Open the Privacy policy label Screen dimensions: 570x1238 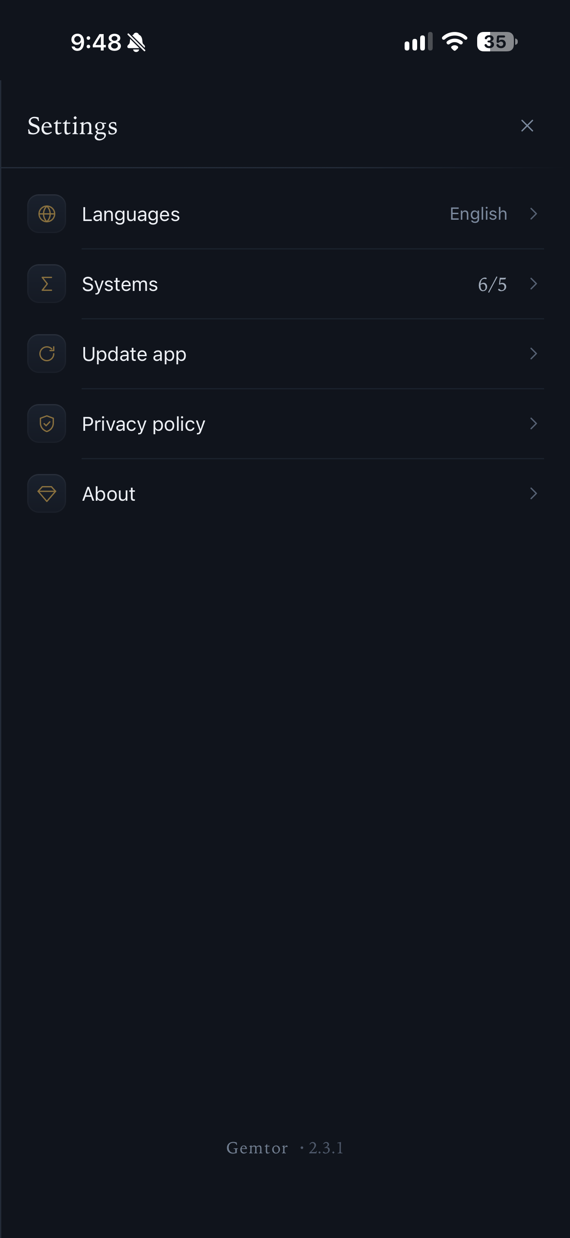point(144,425)
